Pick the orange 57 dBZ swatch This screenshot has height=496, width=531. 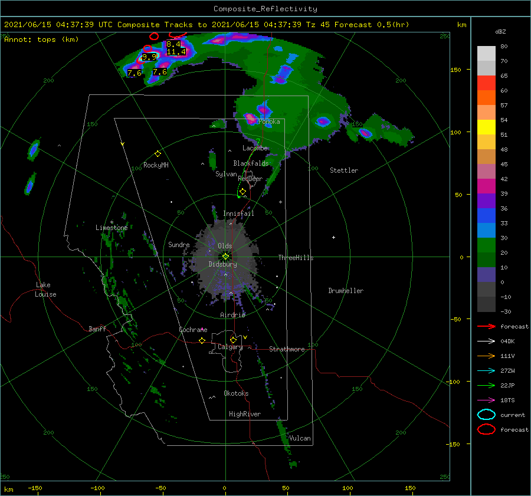pos(486,97)
